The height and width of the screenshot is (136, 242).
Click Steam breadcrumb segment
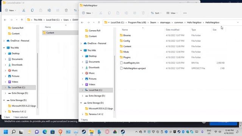(153, 23)
